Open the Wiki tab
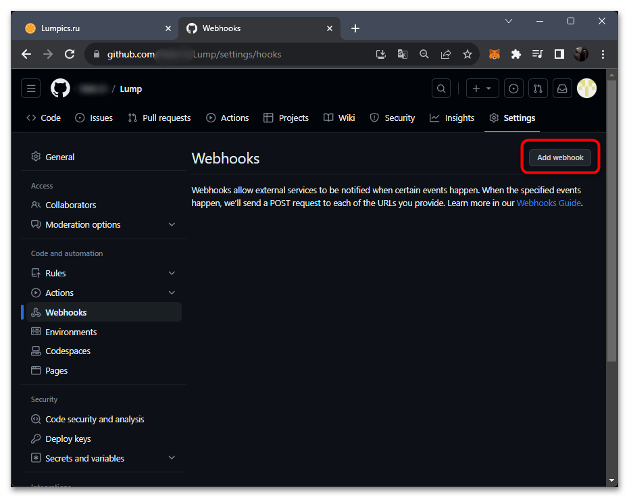Image resolution: width=629 pixels, height=498 pixels. tap(339, 118)
